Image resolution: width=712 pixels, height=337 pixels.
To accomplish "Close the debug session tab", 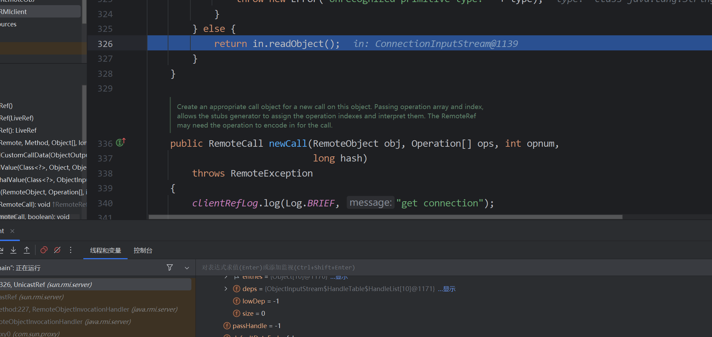I will (12, 231).
